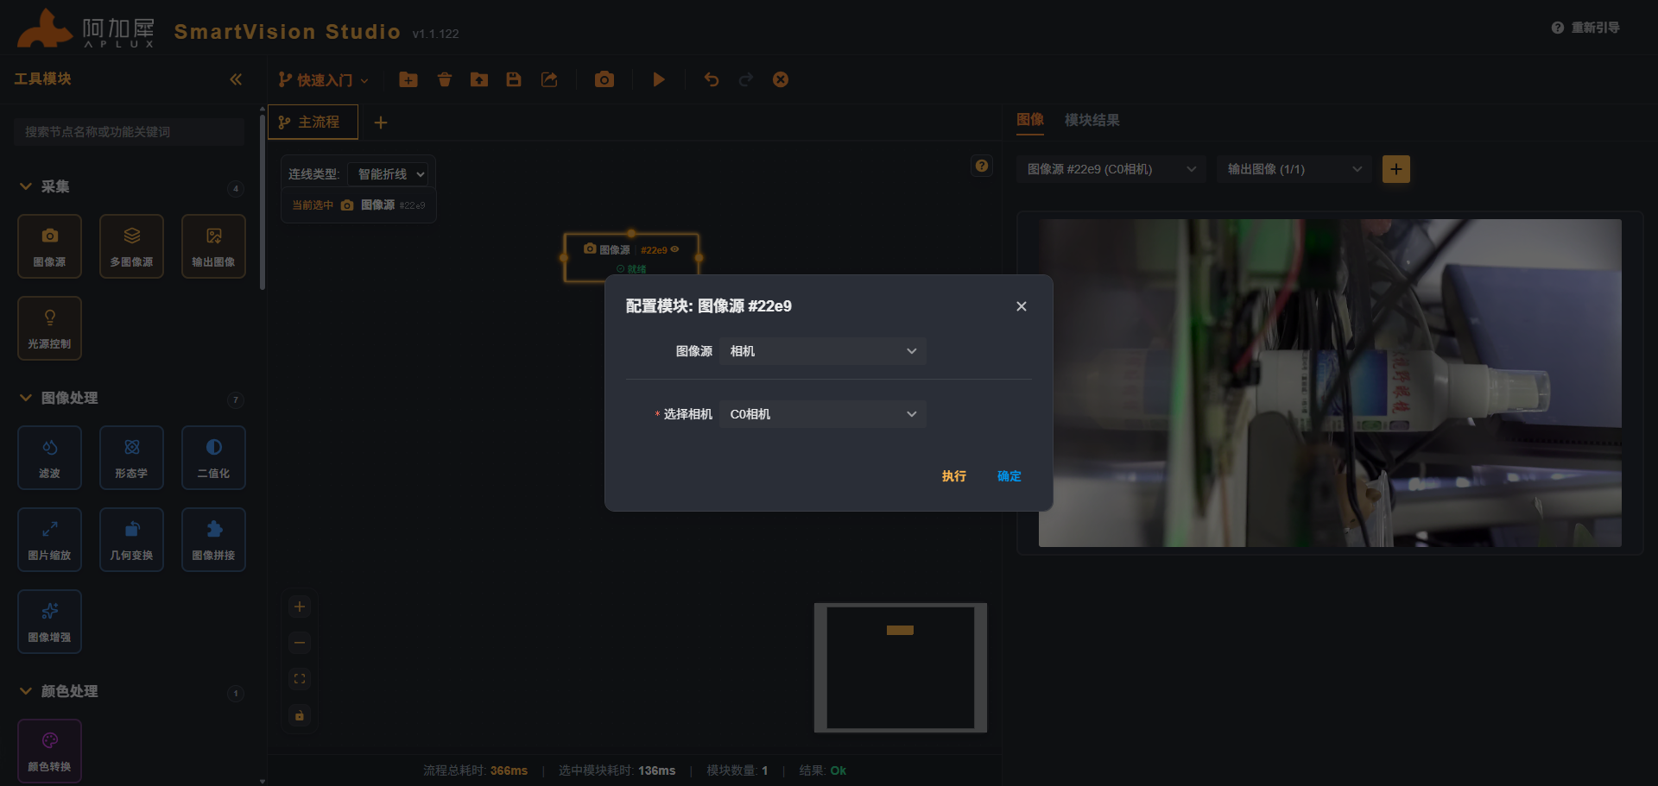The image size is (1658, 786).
Task: Open the 快速入门 dropdown menu
Action: (x=324, y=80)
